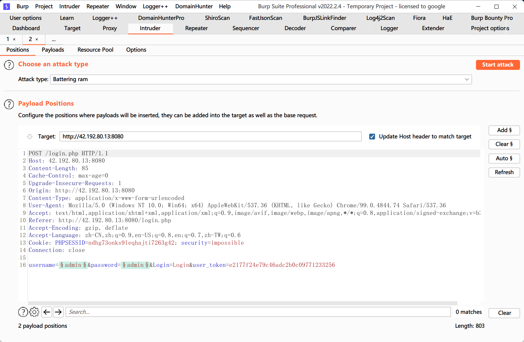Image resolution: width=524 pixels, height=342 pixels.
Task: Click the target crosshair icon beside Target
Action: pos(30,136)
